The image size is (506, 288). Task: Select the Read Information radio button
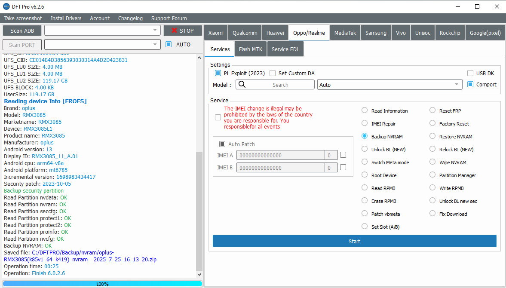pyautogui.click(x=365, y=111)
